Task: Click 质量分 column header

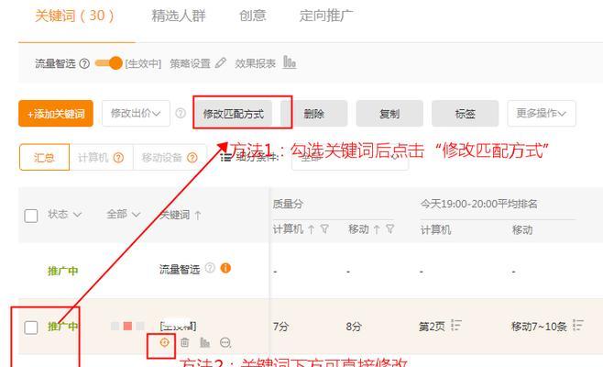Action: click(288, 204)
